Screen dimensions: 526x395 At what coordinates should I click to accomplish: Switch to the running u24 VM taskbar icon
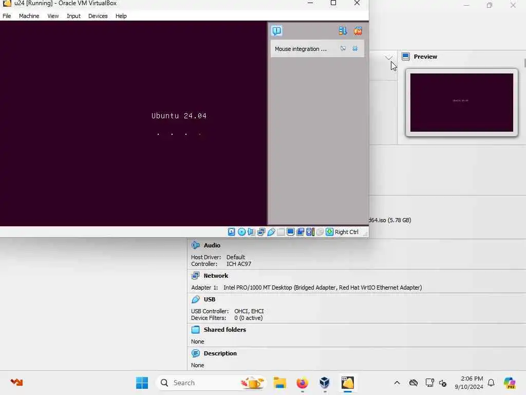pyautogui.click(x=348, y=383)
